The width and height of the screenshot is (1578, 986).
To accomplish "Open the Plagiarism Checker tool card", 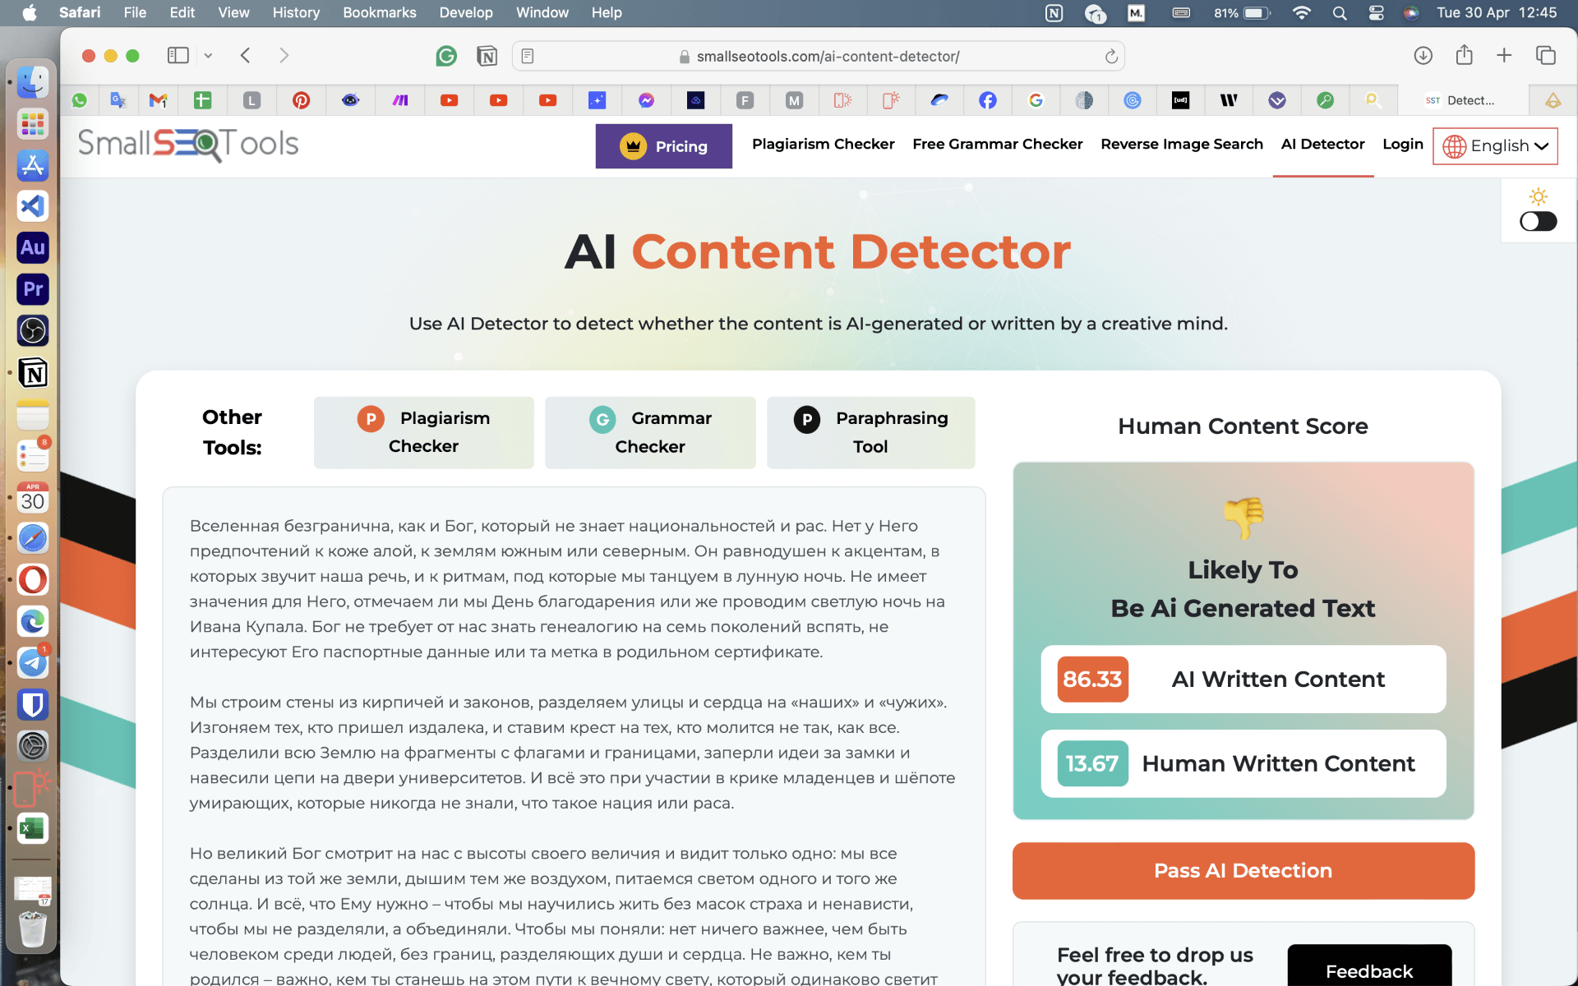I will tap(424, 432).
